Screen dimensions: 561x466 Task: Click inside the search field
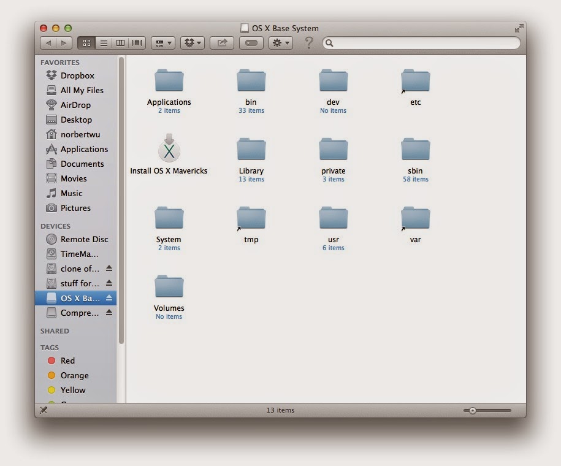coord(421,43)
